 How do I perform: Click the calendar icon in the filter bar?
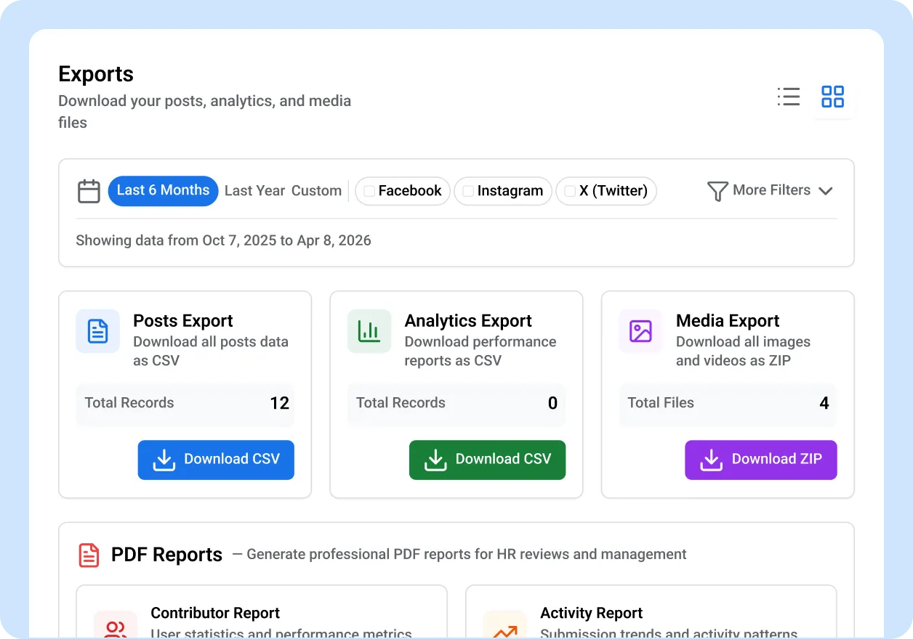click(x=88, y=191)
